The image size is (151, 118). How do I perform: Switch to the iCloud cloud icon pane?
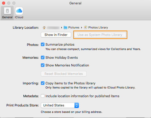coord(19,11)
